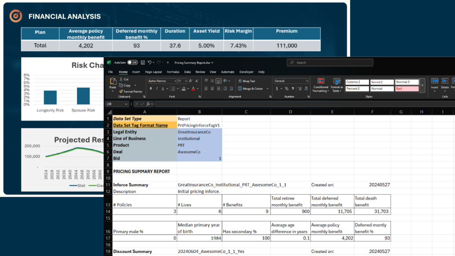
Task: Open Customize Quick Access Toolbar dropdown
Action: pyautogui.click(x=168, y=62)
